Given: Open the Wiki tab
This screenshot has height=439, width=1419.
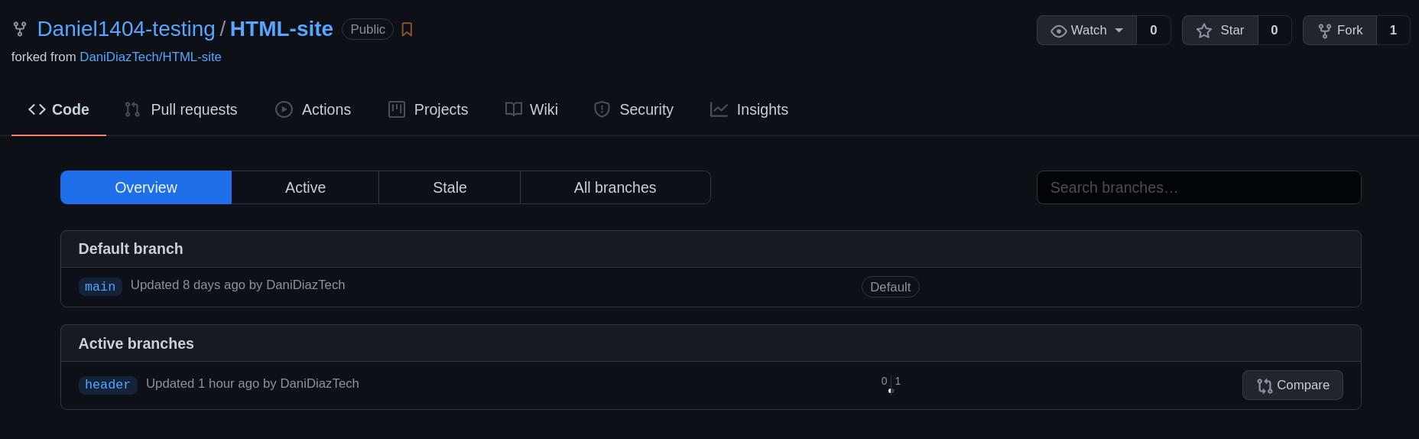Looking at the screenshot, I should click(531, 110).
